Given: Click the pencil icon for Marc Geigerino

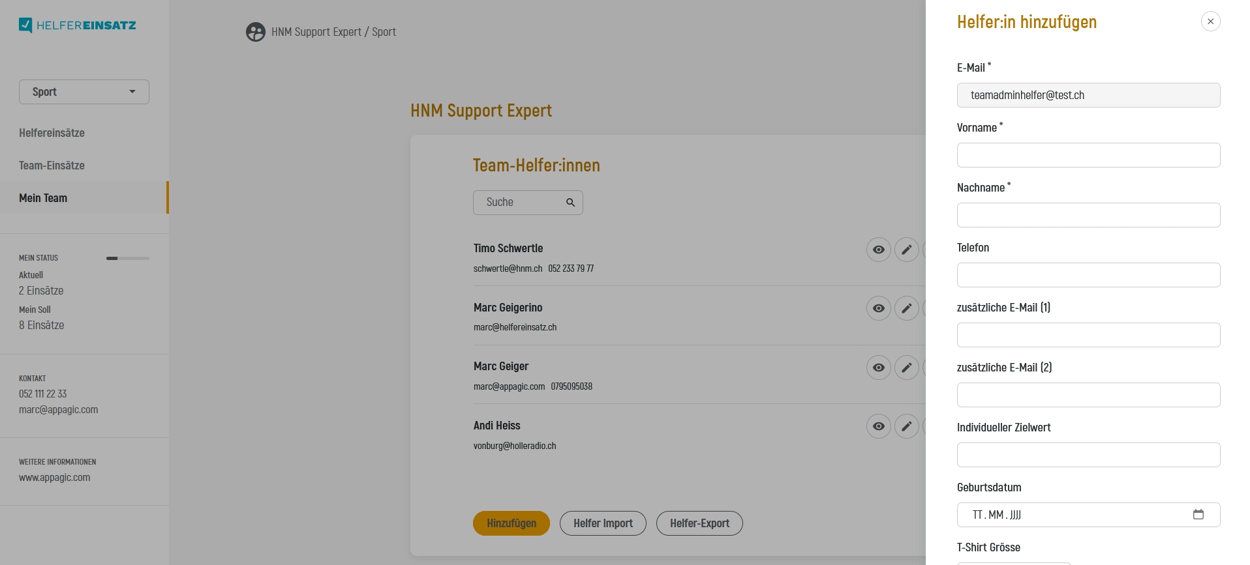Looking at the screenshot, I should coord(906,308).
